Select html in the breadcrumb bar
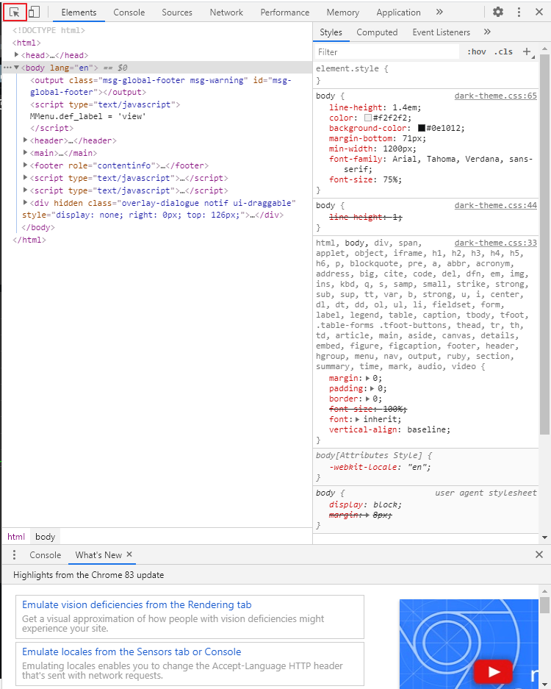Image resolution: width=551 pixels, height=689 pixels. pos(16,537)
